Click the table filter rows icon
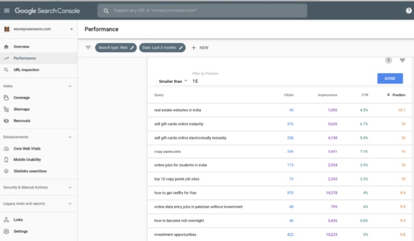 pyautogui.click(x=402, y=61)
